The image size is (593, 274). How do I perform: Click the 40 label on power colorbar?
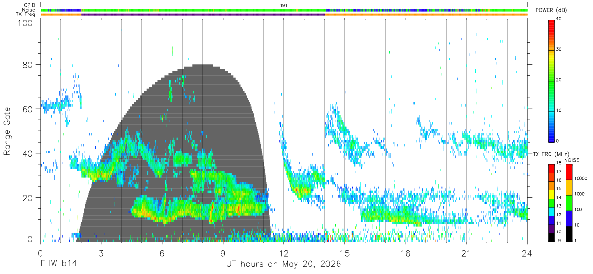click(558, 19)
